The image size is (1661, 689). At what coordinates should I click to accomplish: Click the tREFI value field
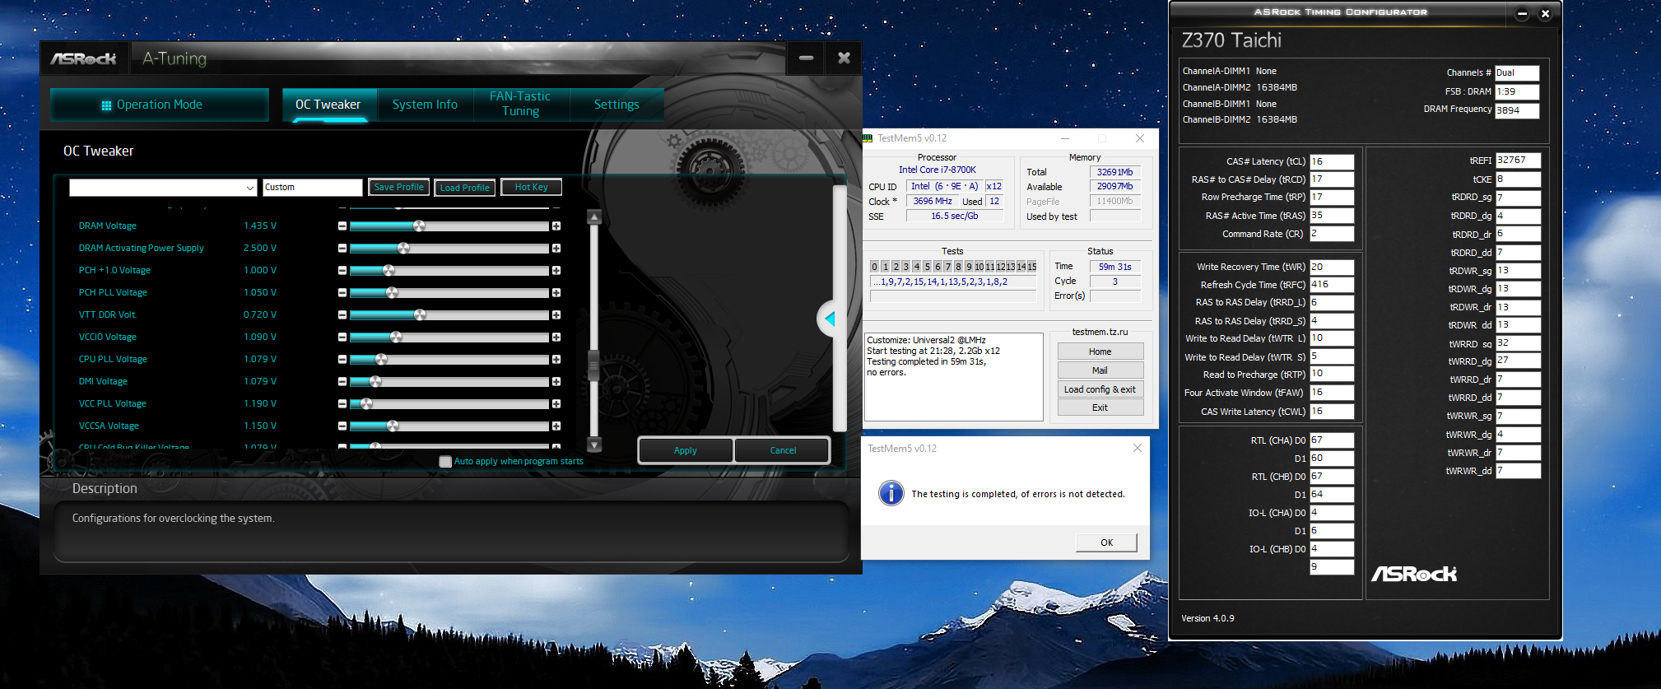(x=1518, y=161)
